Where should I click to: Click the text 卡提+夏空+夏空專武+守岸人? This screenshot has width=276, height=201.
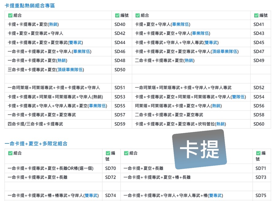tap(35, 33)
